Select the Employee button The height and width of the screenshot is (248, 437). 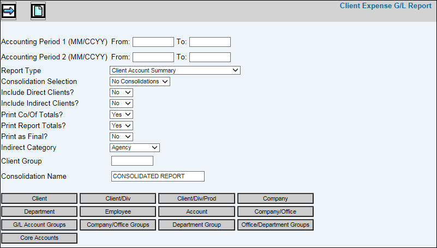[x=118, y=211]
